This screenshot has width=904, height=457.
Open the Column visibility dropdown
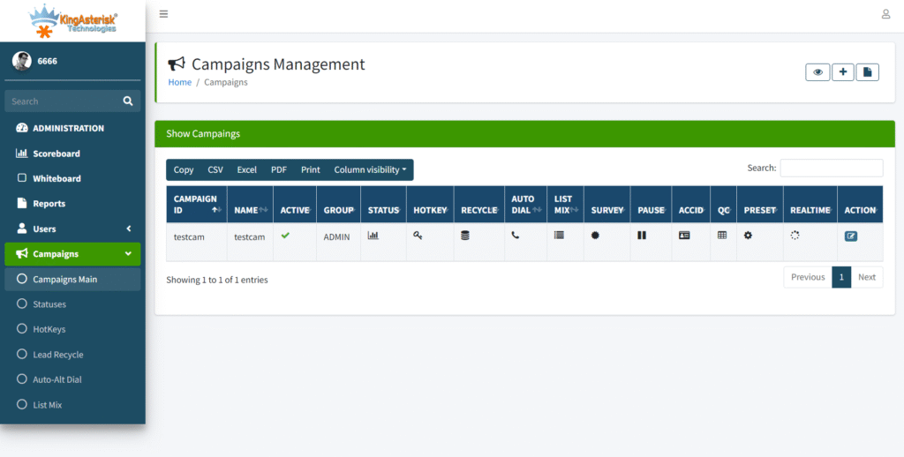[370, 169]
